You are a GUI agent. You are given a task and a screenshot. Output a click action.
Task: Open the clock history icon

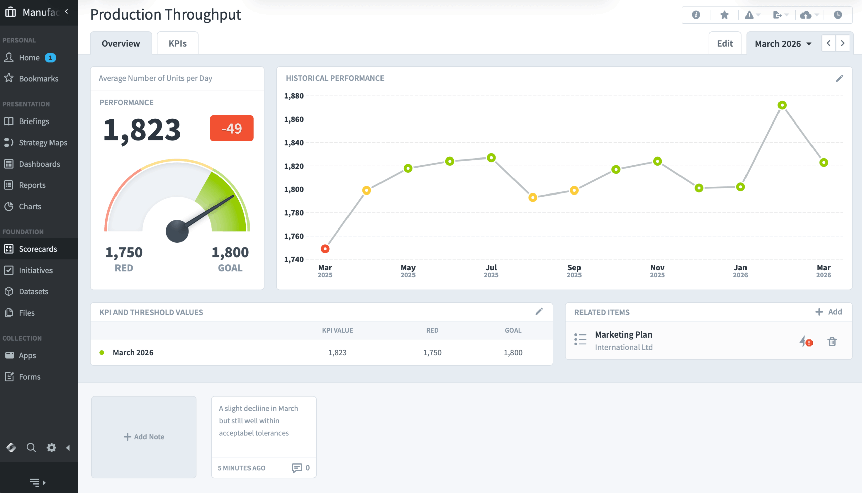[x=838, y=15]
